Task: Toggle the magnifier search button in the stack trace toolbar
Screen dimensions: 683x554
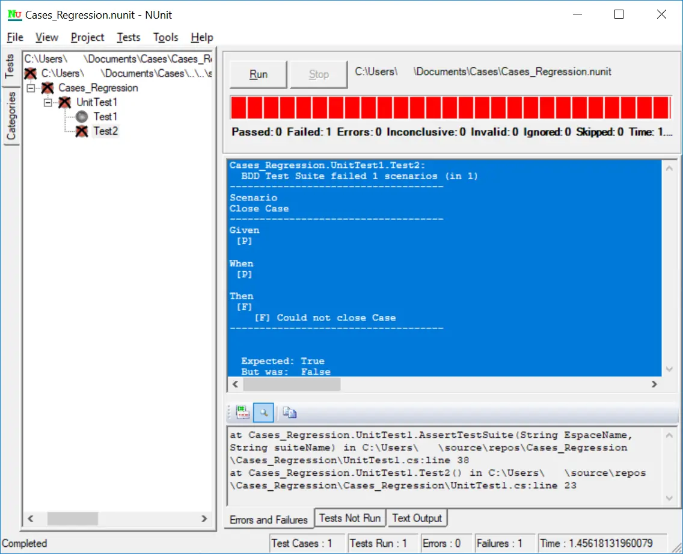Action: coord(264,412)
